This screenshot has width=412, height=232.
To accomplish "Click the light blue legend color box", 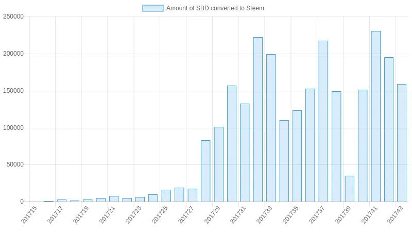I will [153, 8].
